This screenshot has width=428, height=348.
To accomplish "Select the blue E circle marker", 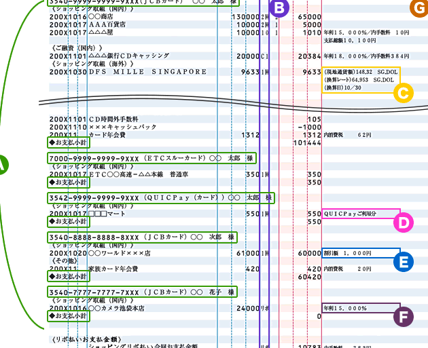I will tap(404, 263).
